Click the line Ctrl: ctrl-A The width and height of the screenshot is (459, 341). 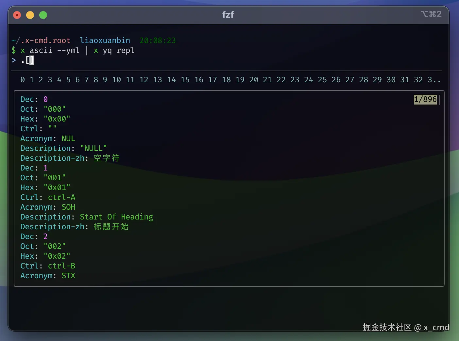coord(48,197)
